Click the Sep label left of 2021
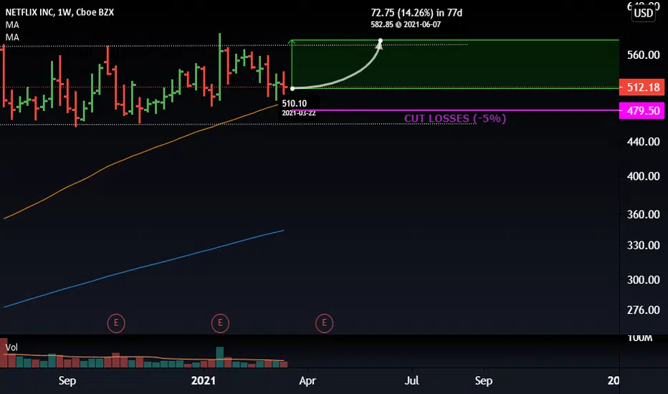Image resolution: width=668 pixels, height=394 pixels. click(67, 380)
